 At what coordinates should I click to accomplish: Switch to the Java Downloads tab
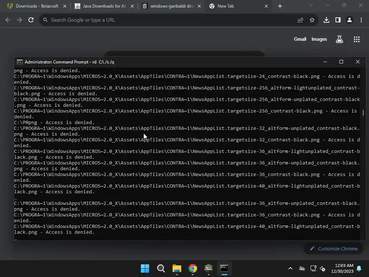click(105, 6)
